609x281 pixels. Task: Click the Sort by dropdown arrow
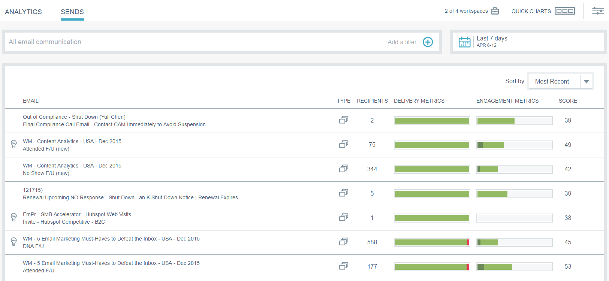[x=587, y=82]
